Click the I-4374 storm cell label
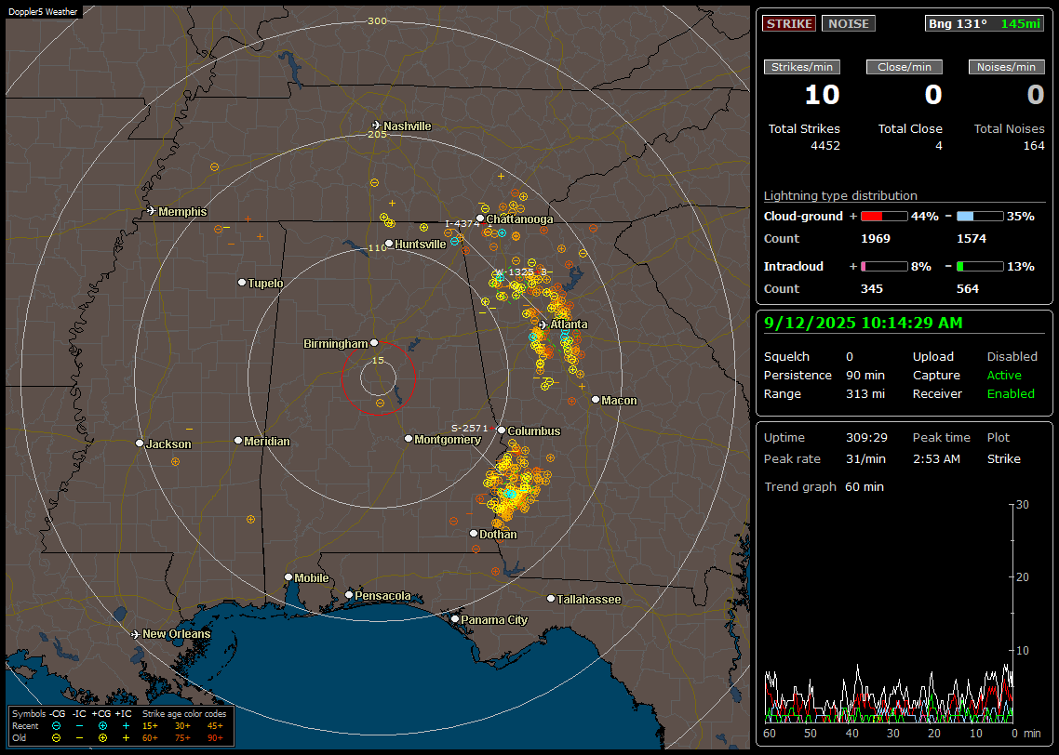Viewport: 1059px width, 755px height. pyautogui.click(x=462, y=224)
